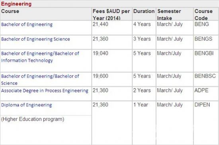
Task: Open Bachelor of Engineering/Bachelor of Information Technology link
Action: (40, 57)
